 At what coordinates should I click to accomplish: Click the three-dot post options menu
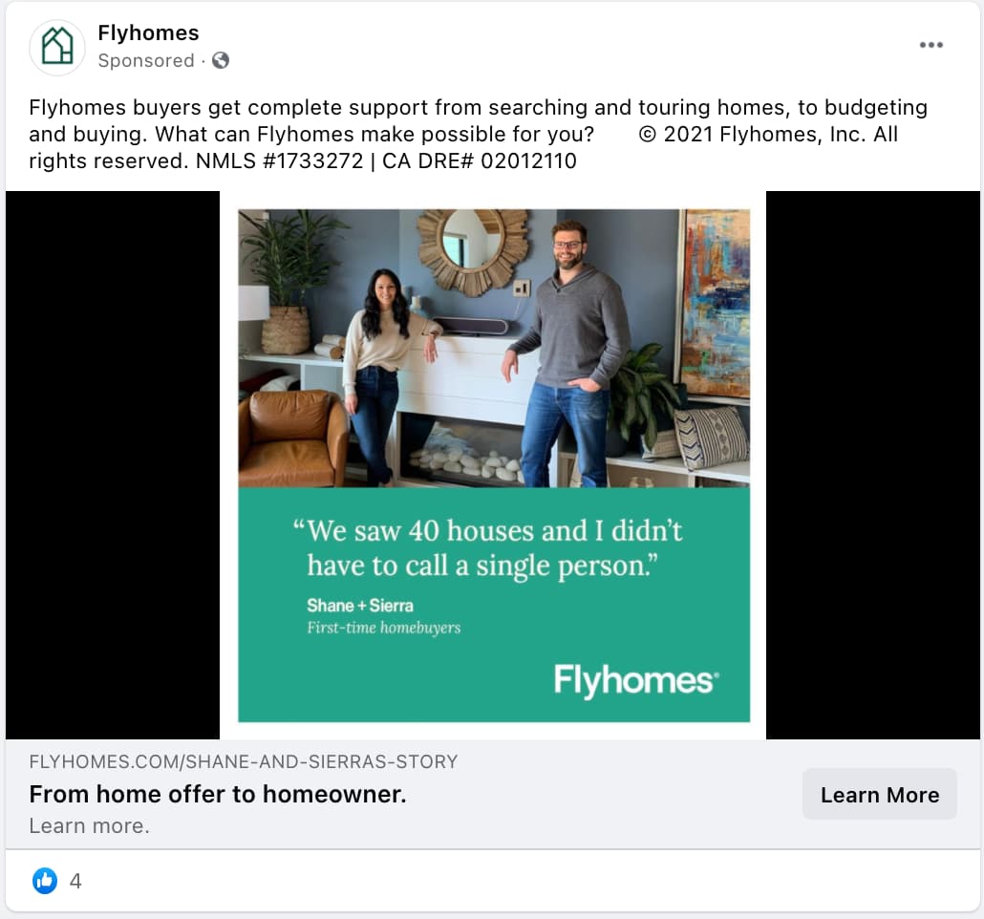click(931, 45)
